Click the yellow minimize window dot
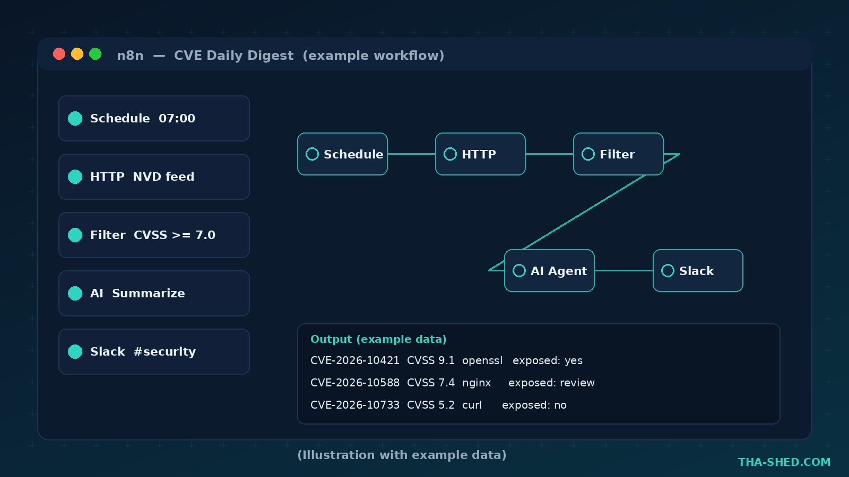Screen dimensions: 849x477 pos(77,54)
